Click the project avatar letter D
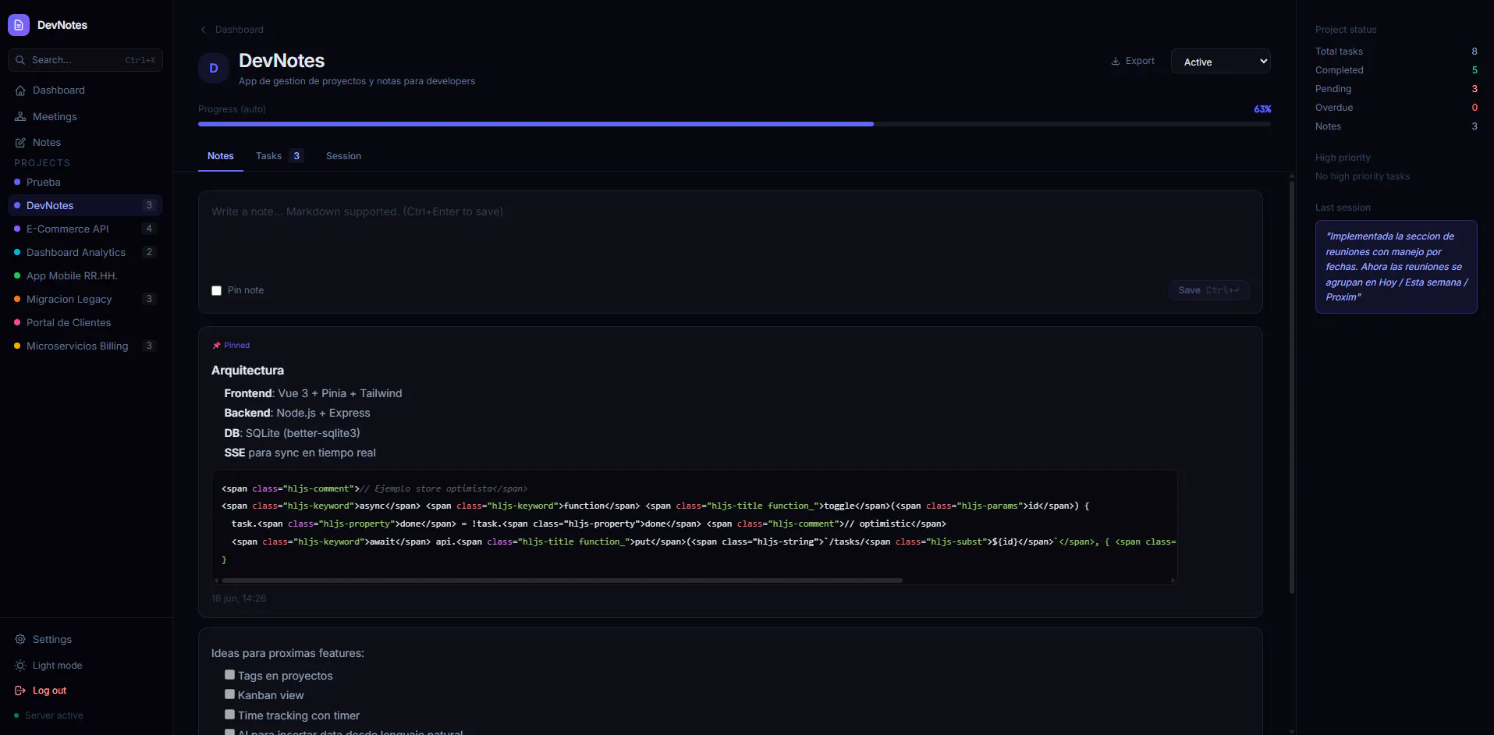This screenshot has width=1494, height=735. 214,69
